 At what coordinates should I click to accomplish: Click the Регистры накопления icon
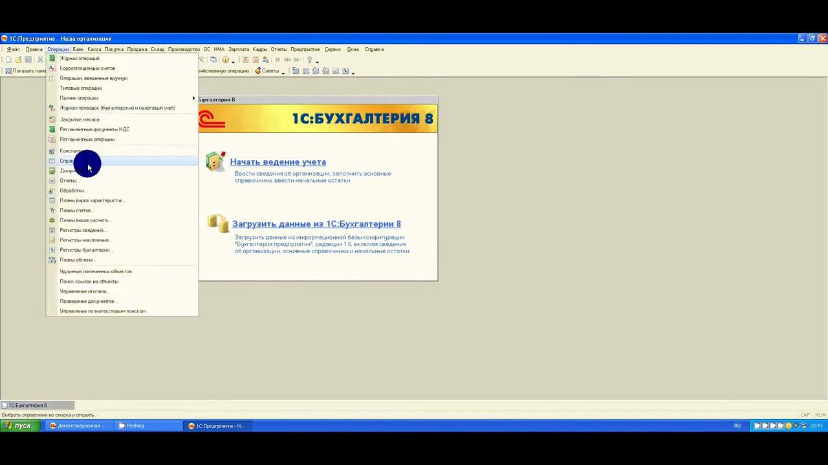pos(52,240)
